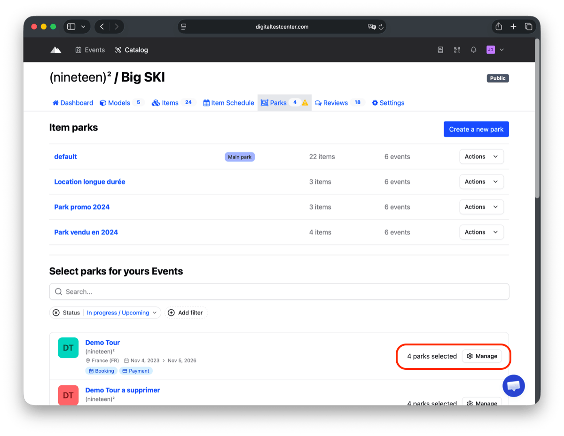
Task: Toggle the Safari sidebar icon
Action: point(71,27)
